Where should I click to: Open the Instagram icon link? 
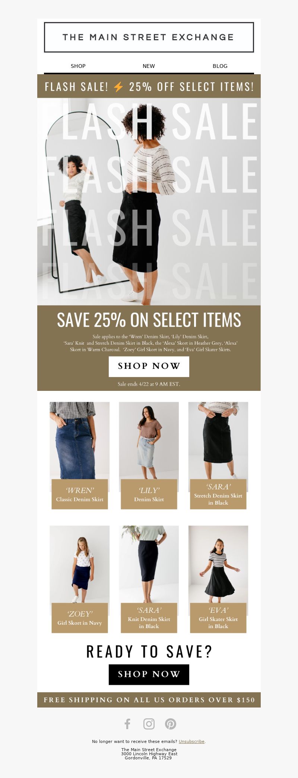149,724
